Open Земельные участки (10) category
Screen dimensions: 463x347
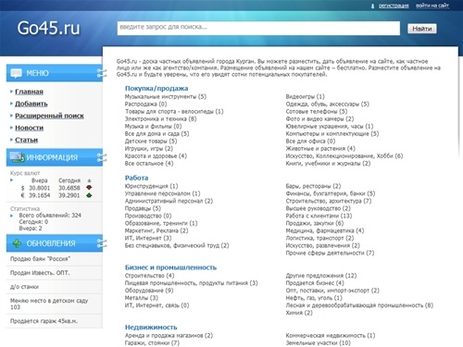coord(318,342)
